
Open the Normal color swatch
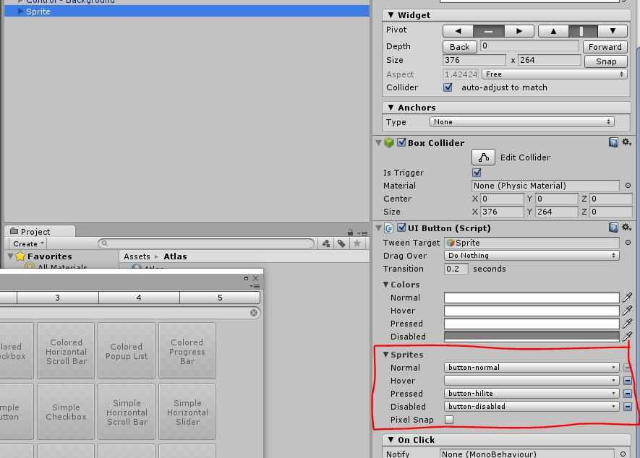(532, 298)
